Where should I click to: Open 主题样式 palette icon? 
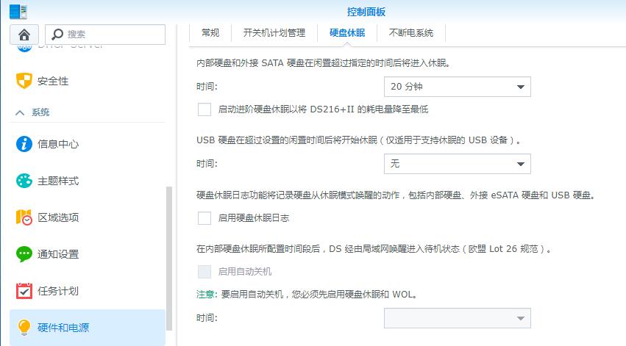24,181
